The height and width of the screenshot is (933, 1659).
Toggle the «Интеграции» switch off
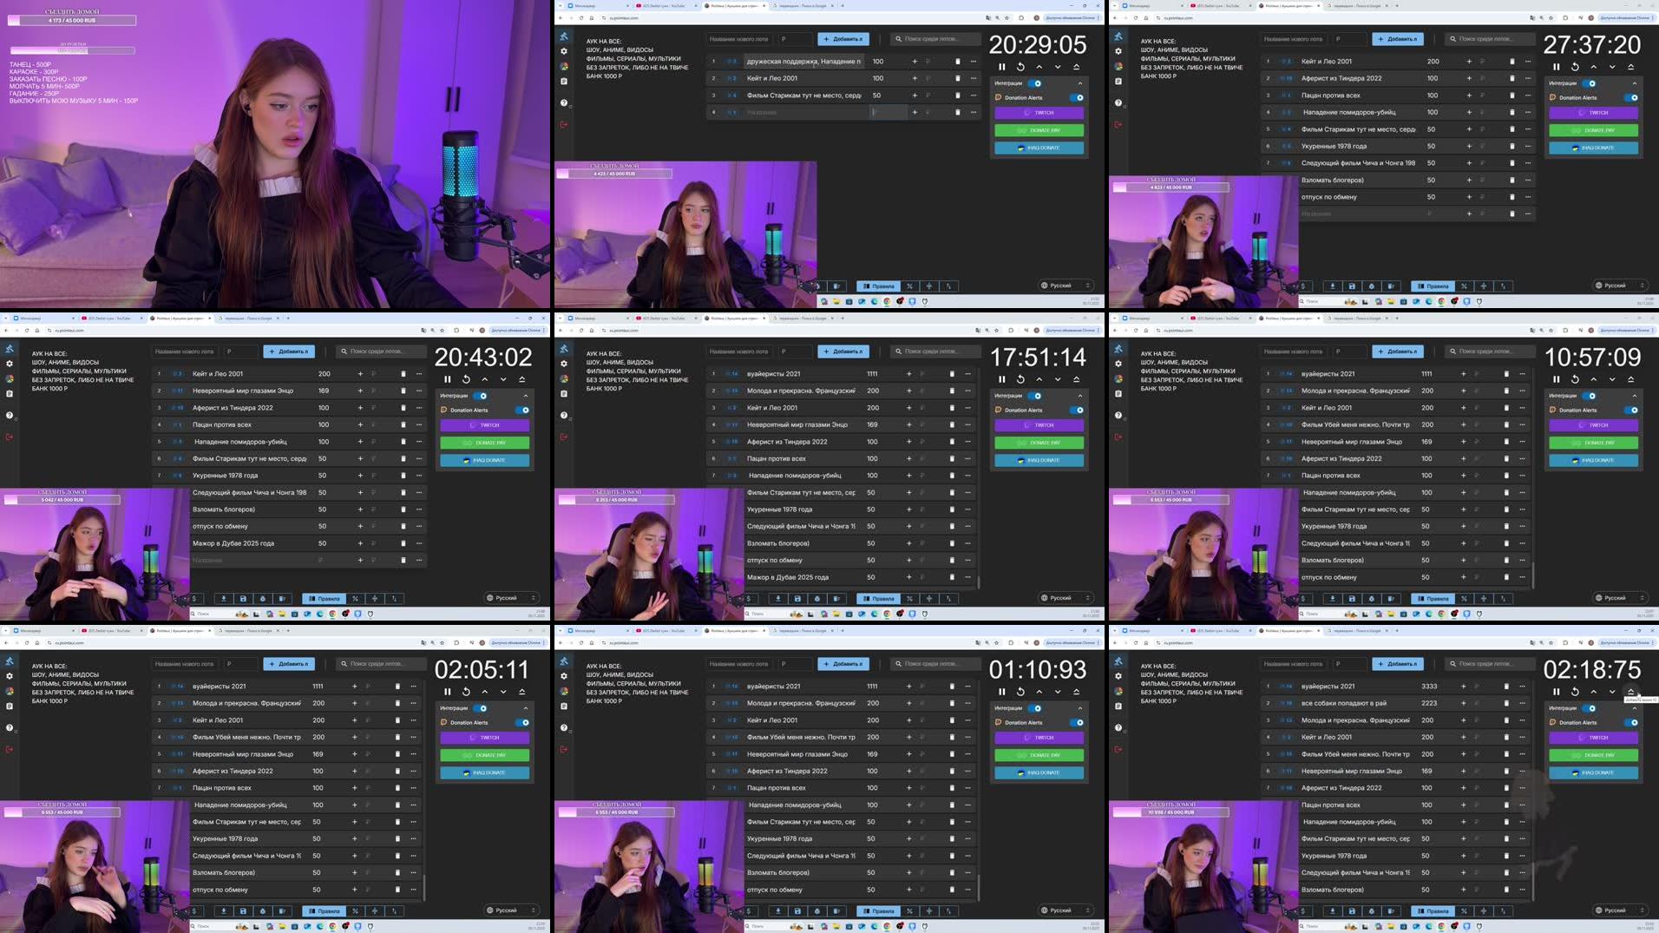click(479, 395)
